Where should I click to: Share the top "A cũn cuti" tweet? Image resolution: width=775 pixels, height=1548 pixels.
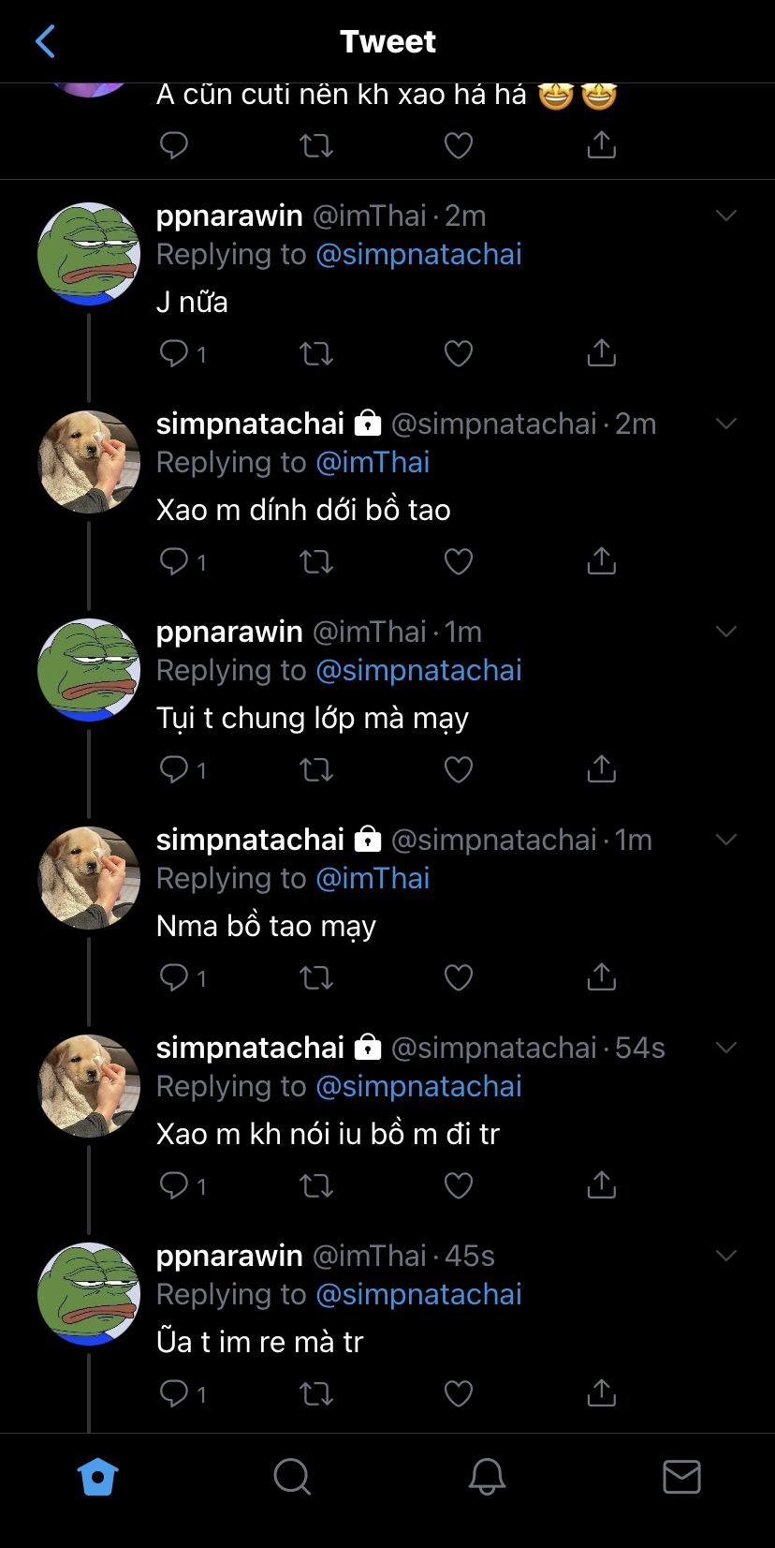pyautogui.click(x=601, y=145)
